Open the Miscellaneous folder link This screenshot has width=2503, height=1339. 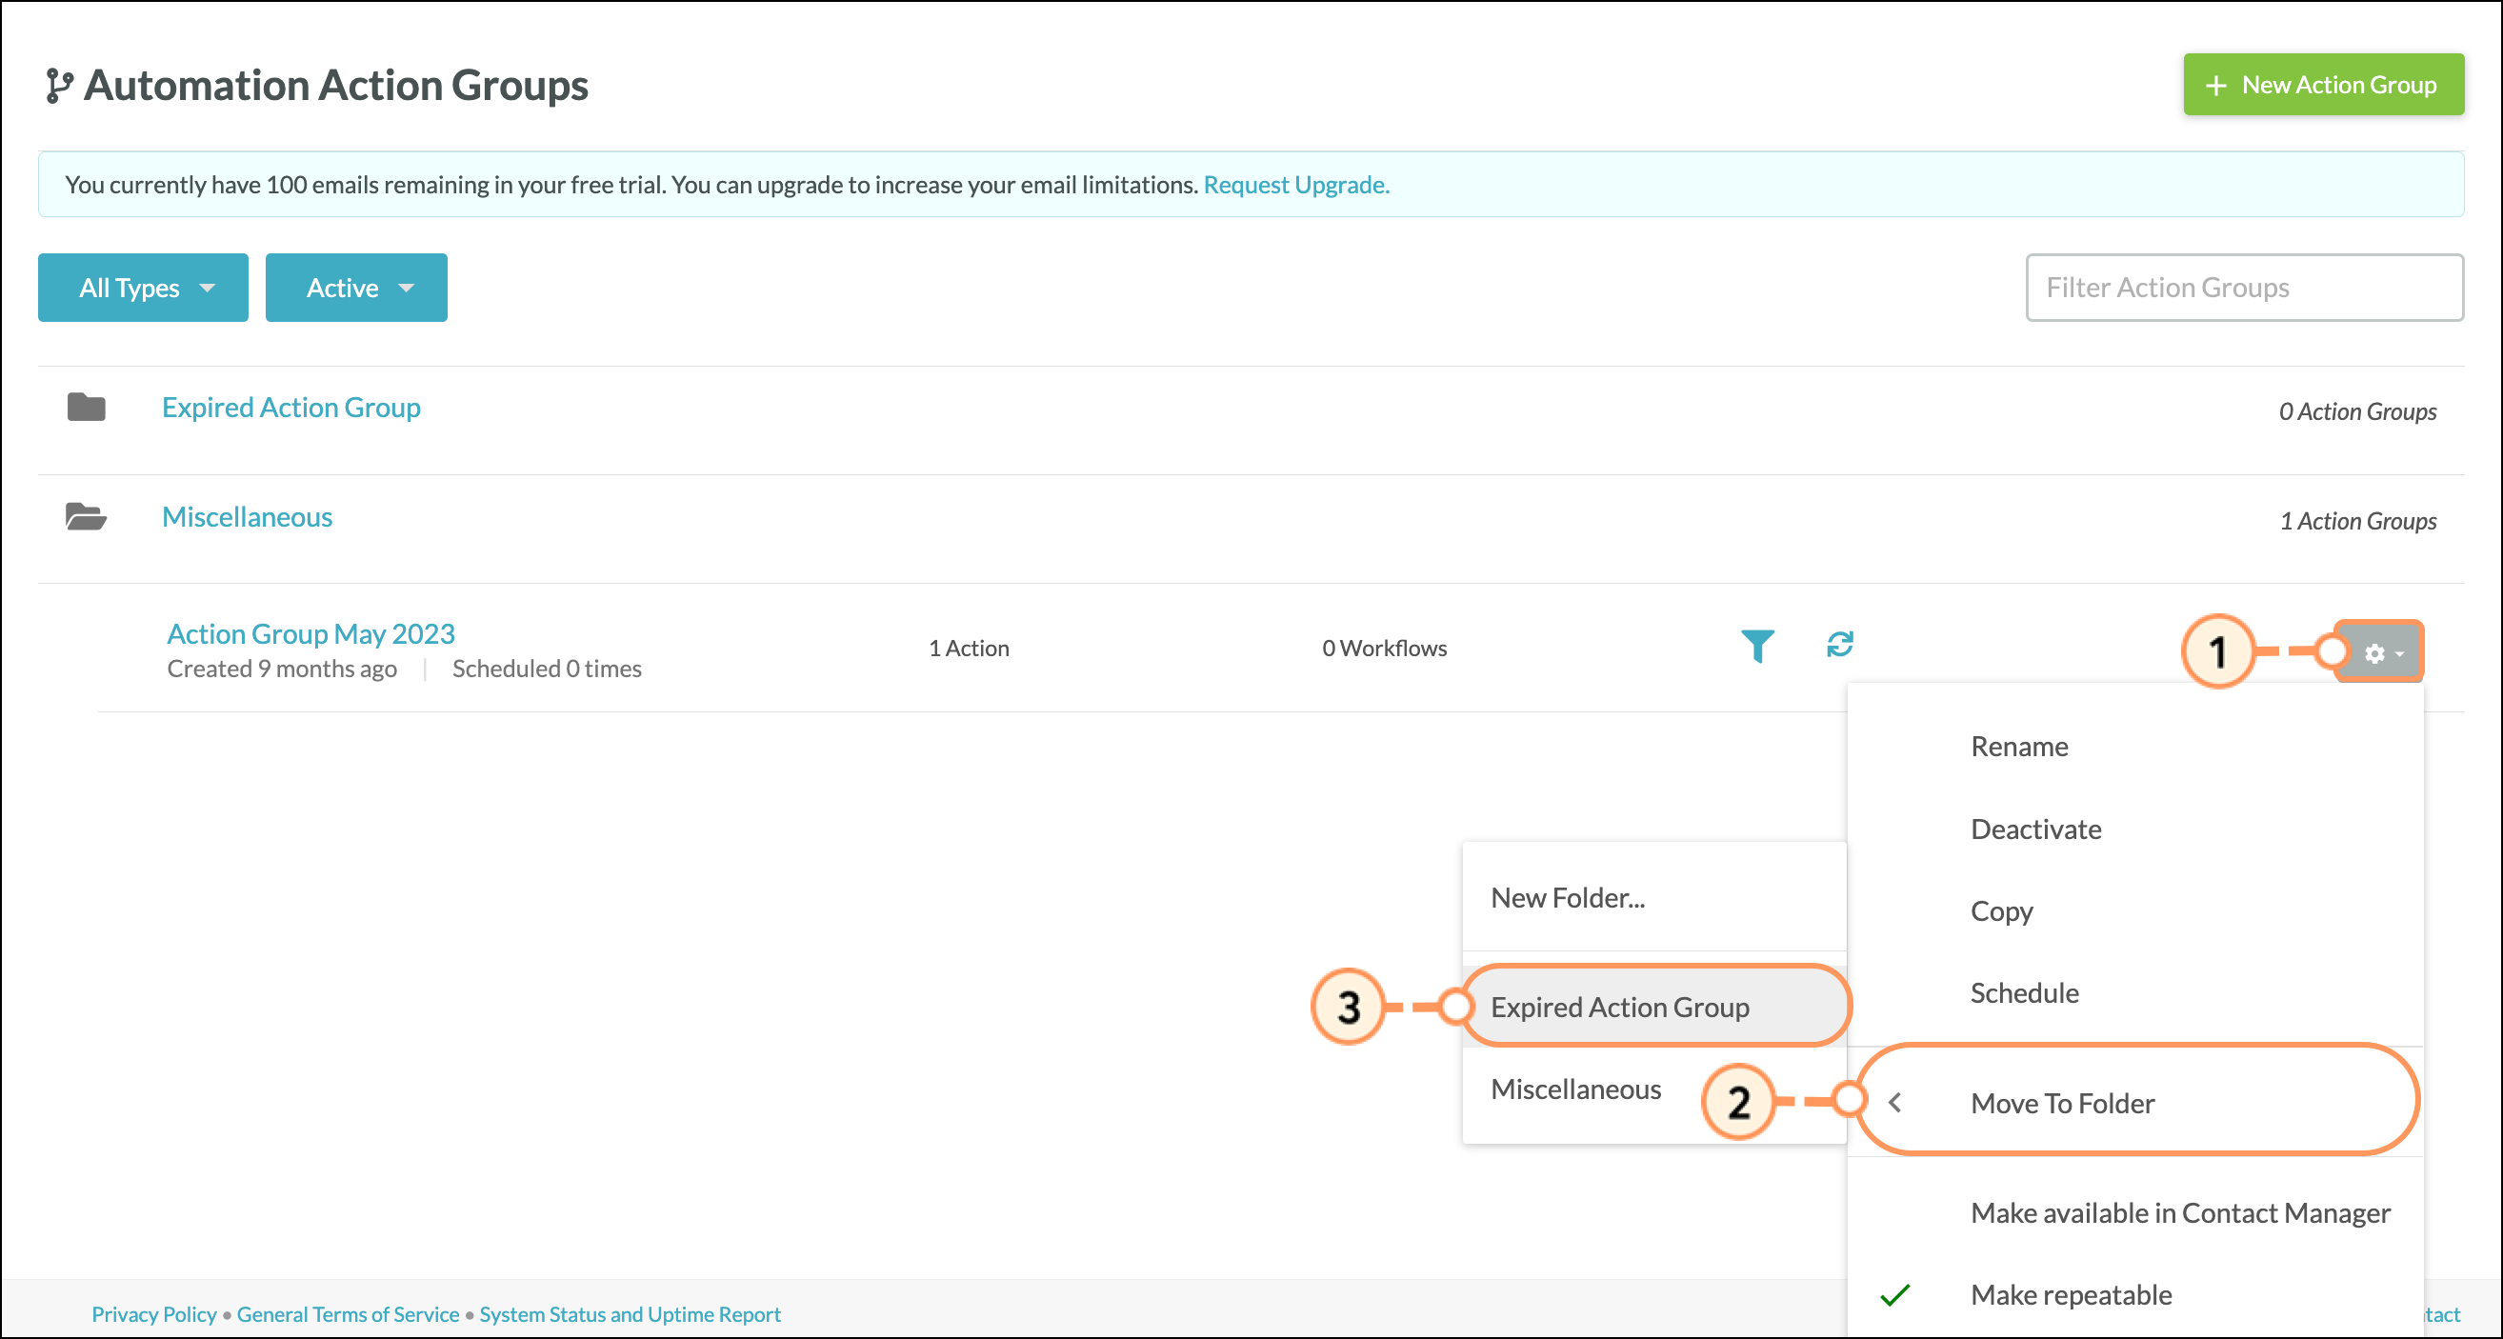click(247, 516)
